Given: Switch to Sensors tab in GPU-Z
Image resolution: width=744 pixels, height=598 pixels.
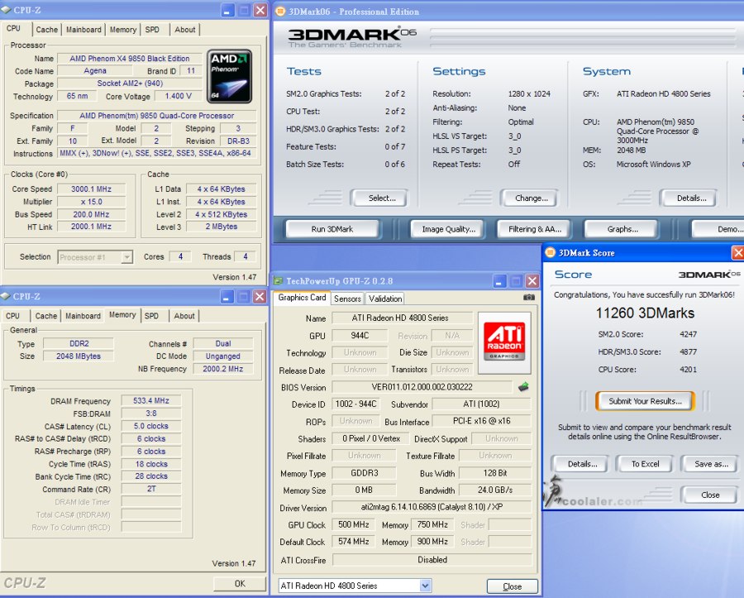Looking at the screenshot, I should point(347,299).
